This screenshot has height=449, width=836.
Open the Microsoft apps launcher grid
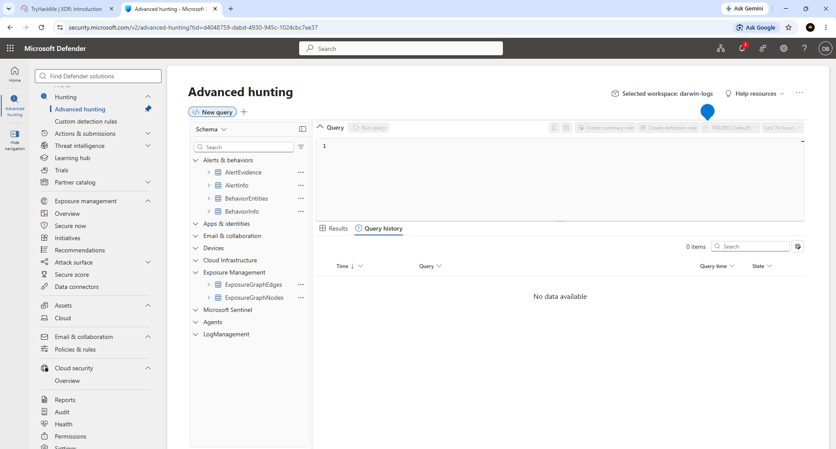coord(10,48)
